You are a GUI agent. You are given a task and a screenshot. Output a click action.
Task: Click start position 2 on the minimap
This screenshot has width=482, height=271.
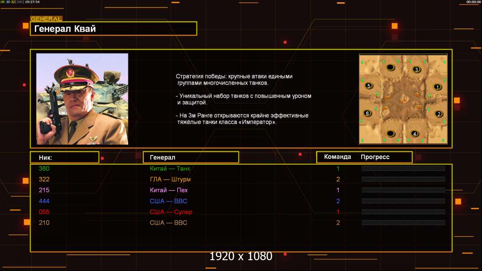(x=439, y=114)
